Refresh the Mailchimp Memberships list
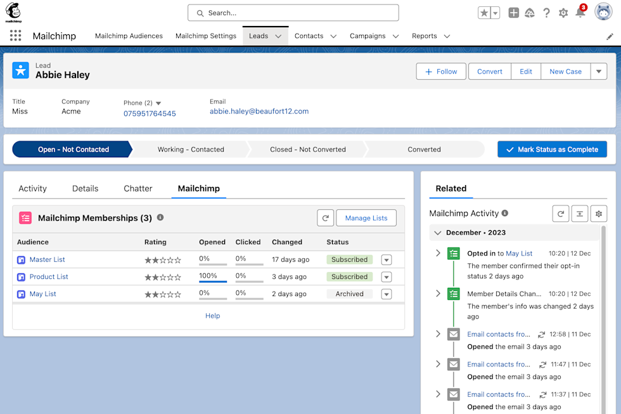 point(325,217)
